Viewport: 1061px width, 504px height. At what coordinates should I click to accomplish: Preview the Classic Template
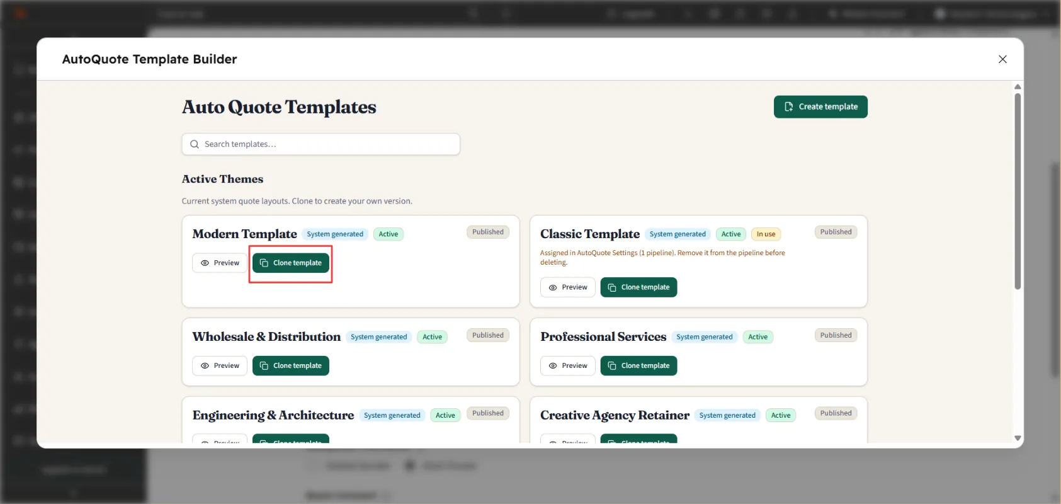click(x=567, y=287)
